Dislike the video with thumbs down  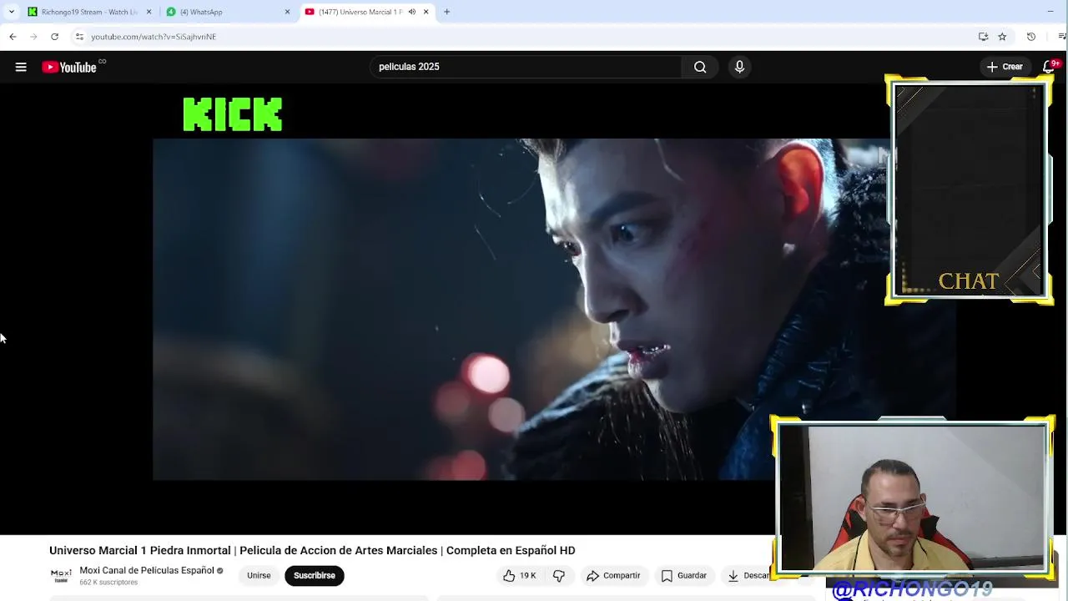pyautogui.click(x=559, y=575)
